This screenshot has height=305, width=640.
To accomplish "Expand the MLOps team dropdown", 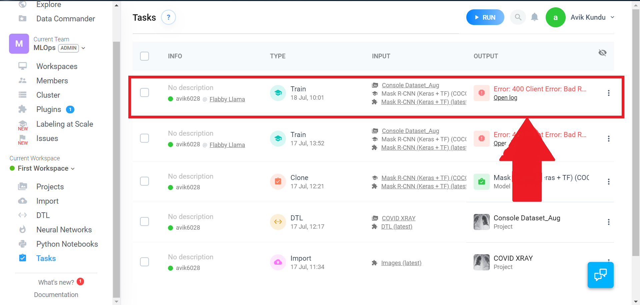I will tap(83, 48).
